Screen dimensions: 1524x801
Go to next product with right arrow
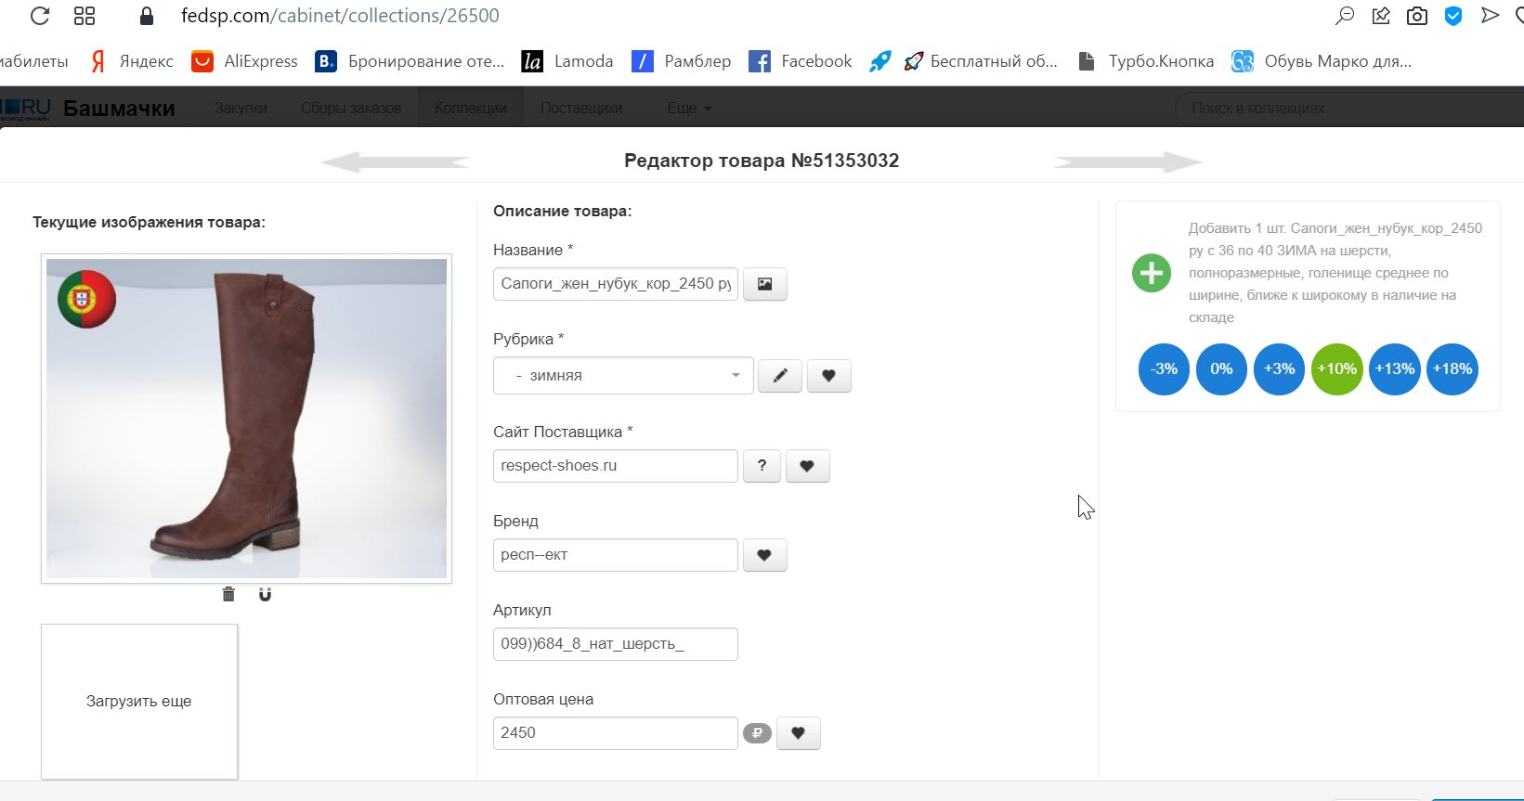pyautogui.click(x=1127, y=162)
